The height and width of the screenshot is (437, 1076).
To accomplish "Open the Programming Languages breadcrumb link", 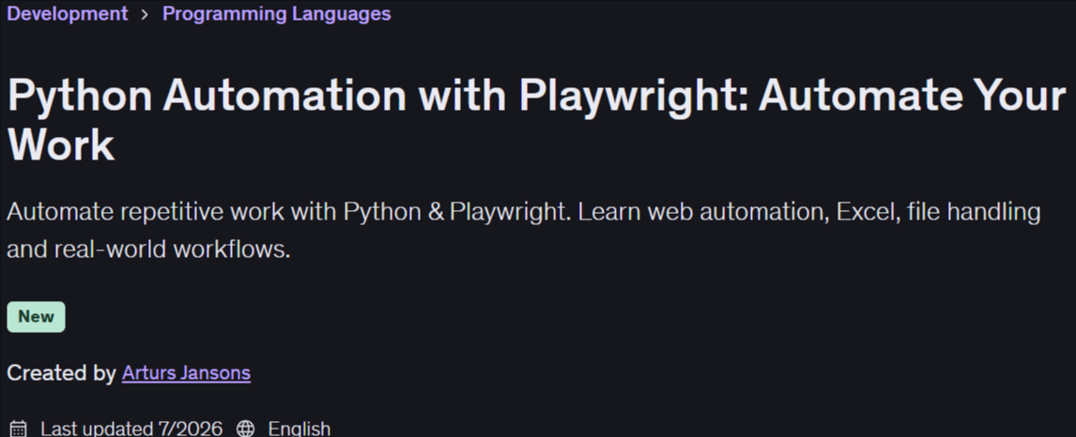I will pos(277,13).
